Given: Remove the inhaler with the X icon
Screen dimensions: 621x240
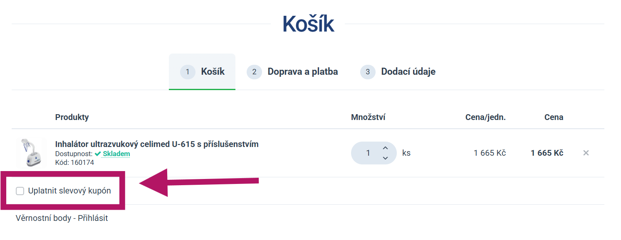Looking at the screenshot, I should point(586,153).
